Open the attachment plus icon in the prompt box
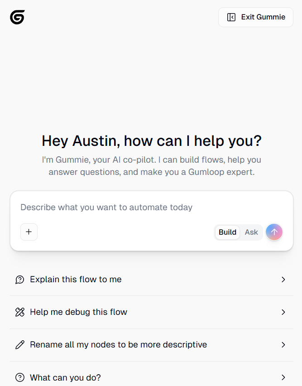This screenshot has width=302, height=386. click(29, 232)
